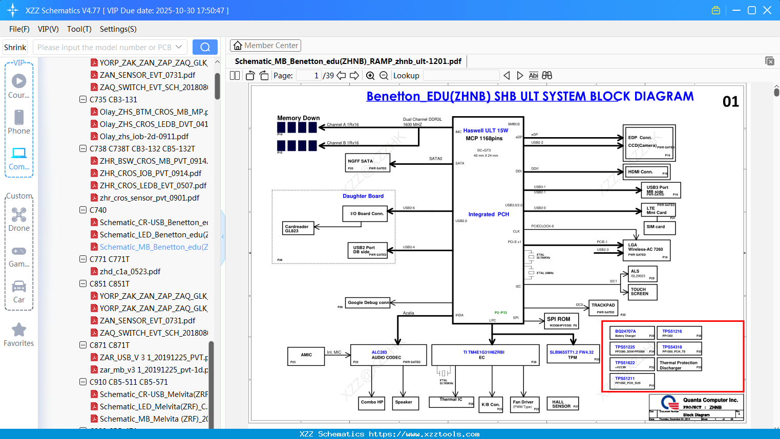Open the VIP menu

pos(48,29)
